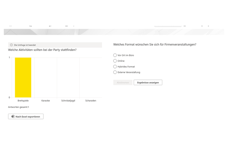Choose the 'Online' radio option
The height and width of the screenshot is (152, 228).
115,61
